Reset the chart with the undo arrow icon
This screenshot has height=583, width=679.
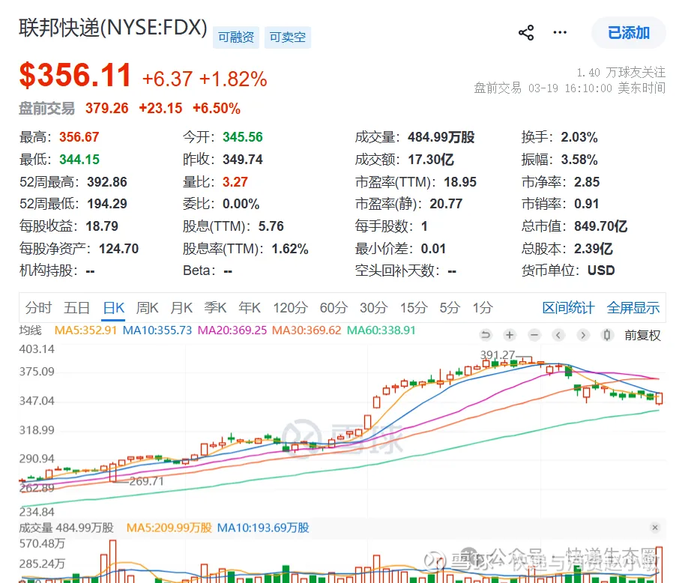tap(486, 335)
